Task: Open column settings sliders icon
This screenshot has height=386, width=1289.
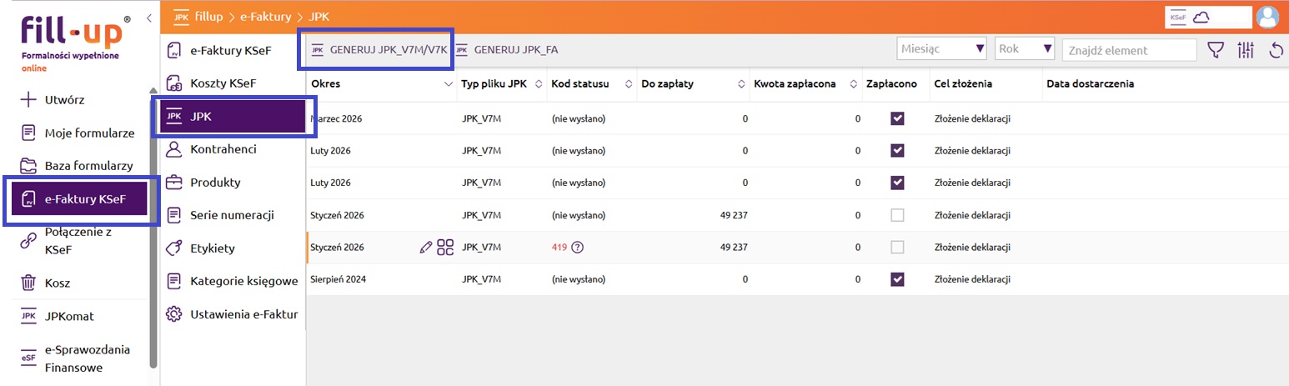Action: pos(1246,50)
